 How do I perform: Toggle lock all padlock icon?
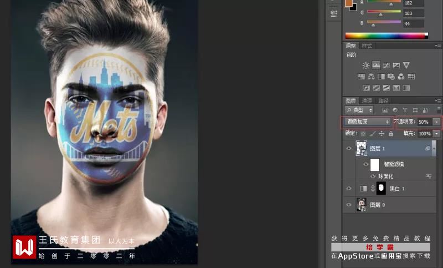coord(391,134)
